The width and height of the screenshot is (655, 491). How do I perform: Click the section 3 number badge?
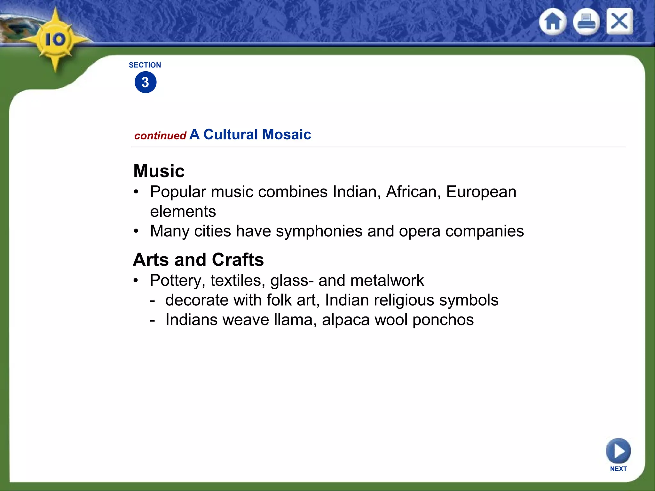pos(146,82)
